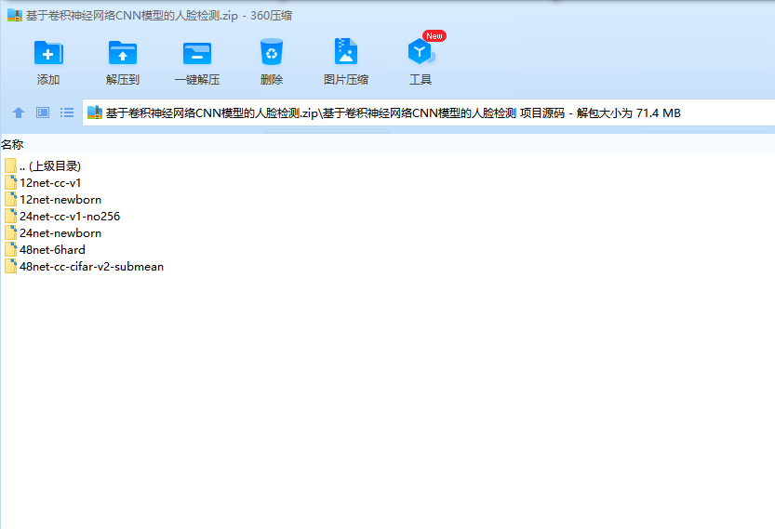
Task: Open the 工具 (Tools) icon
Action: click(x=421, y=51)
